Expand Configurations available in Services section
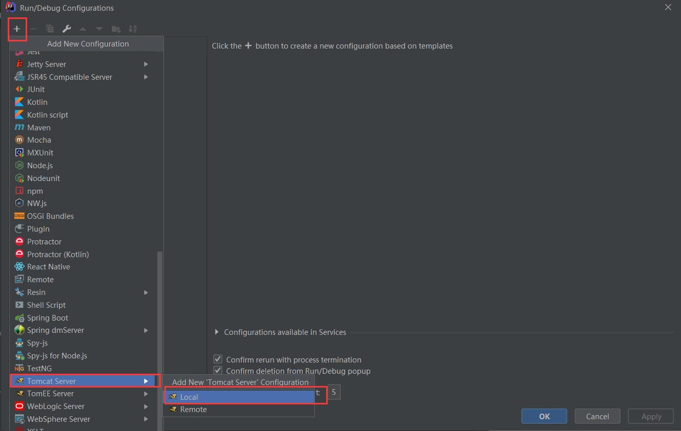The image size is (681, 431). coord(217,332)
